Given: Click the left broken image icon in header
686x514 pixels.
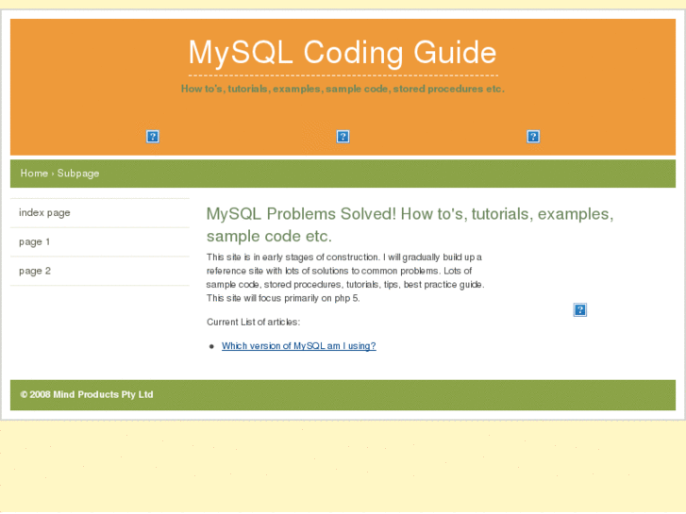Looking at the screenshot, I should [152, 137].
